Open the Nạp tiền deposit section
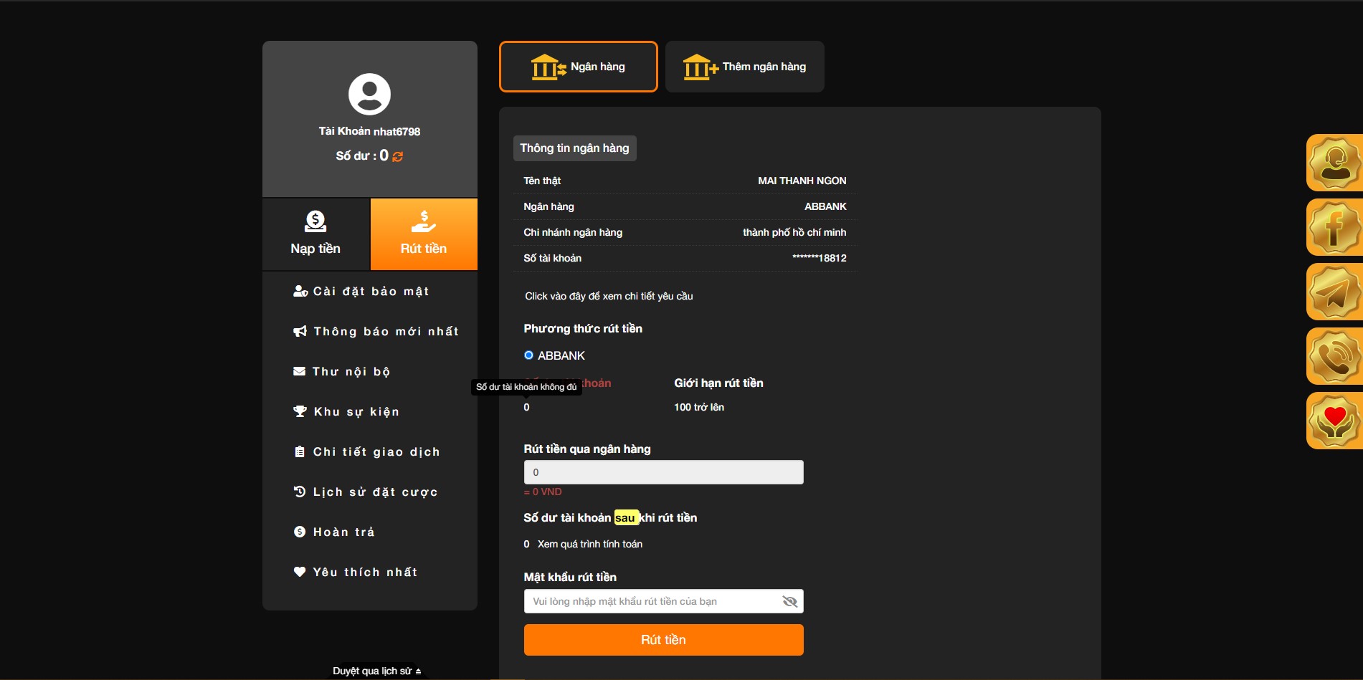This screenshot has height=680, width=1363. (315, 234)
